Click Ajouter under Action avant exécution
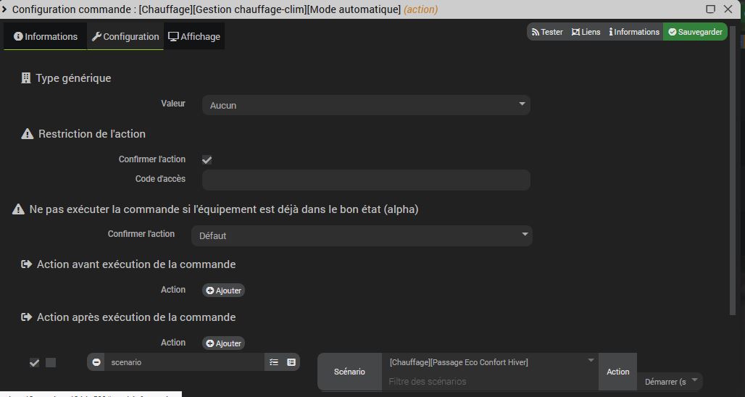Image resolution: width=745 pixels, height=397 pixels. 224,291
